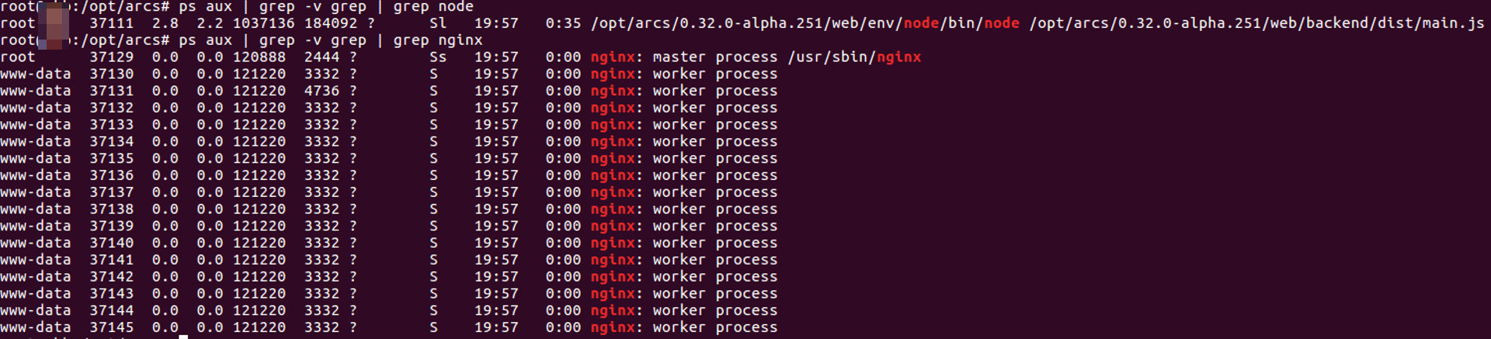Click www-data user on PID 37138 row
Image resolution: width=1491 pixels, height=339 pixels.
click(x=35, y=209)
